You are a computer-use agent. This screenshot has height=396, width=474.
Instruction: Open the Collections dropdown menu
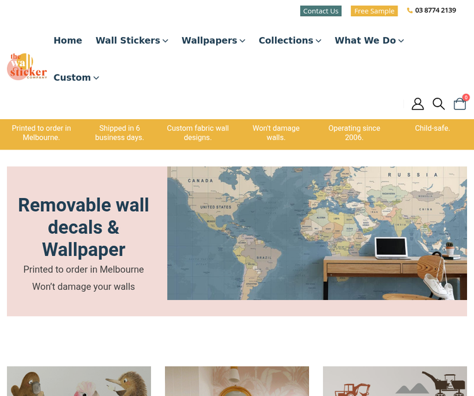tap(290, 40)
